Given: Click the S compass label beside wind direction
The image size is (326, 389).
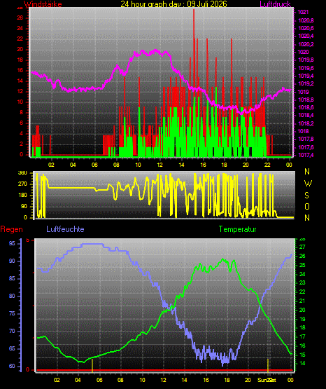Looking at the screenshot, I should click(x=307, y=196).
